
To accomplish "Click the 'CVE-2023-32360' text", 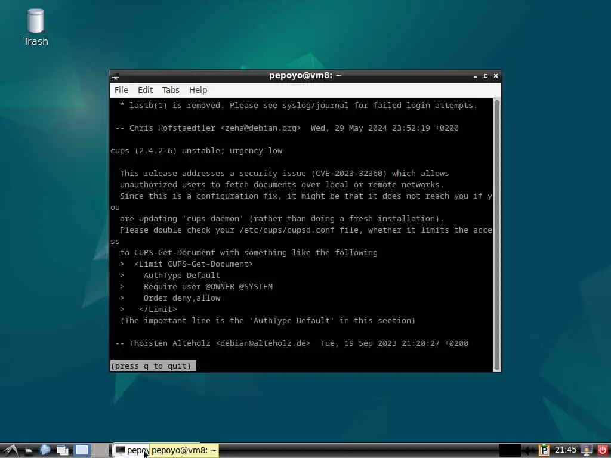I will (348, 174).
